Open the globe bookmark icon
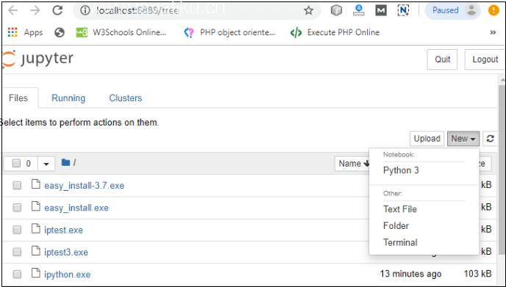 click(x=60, y=32)
